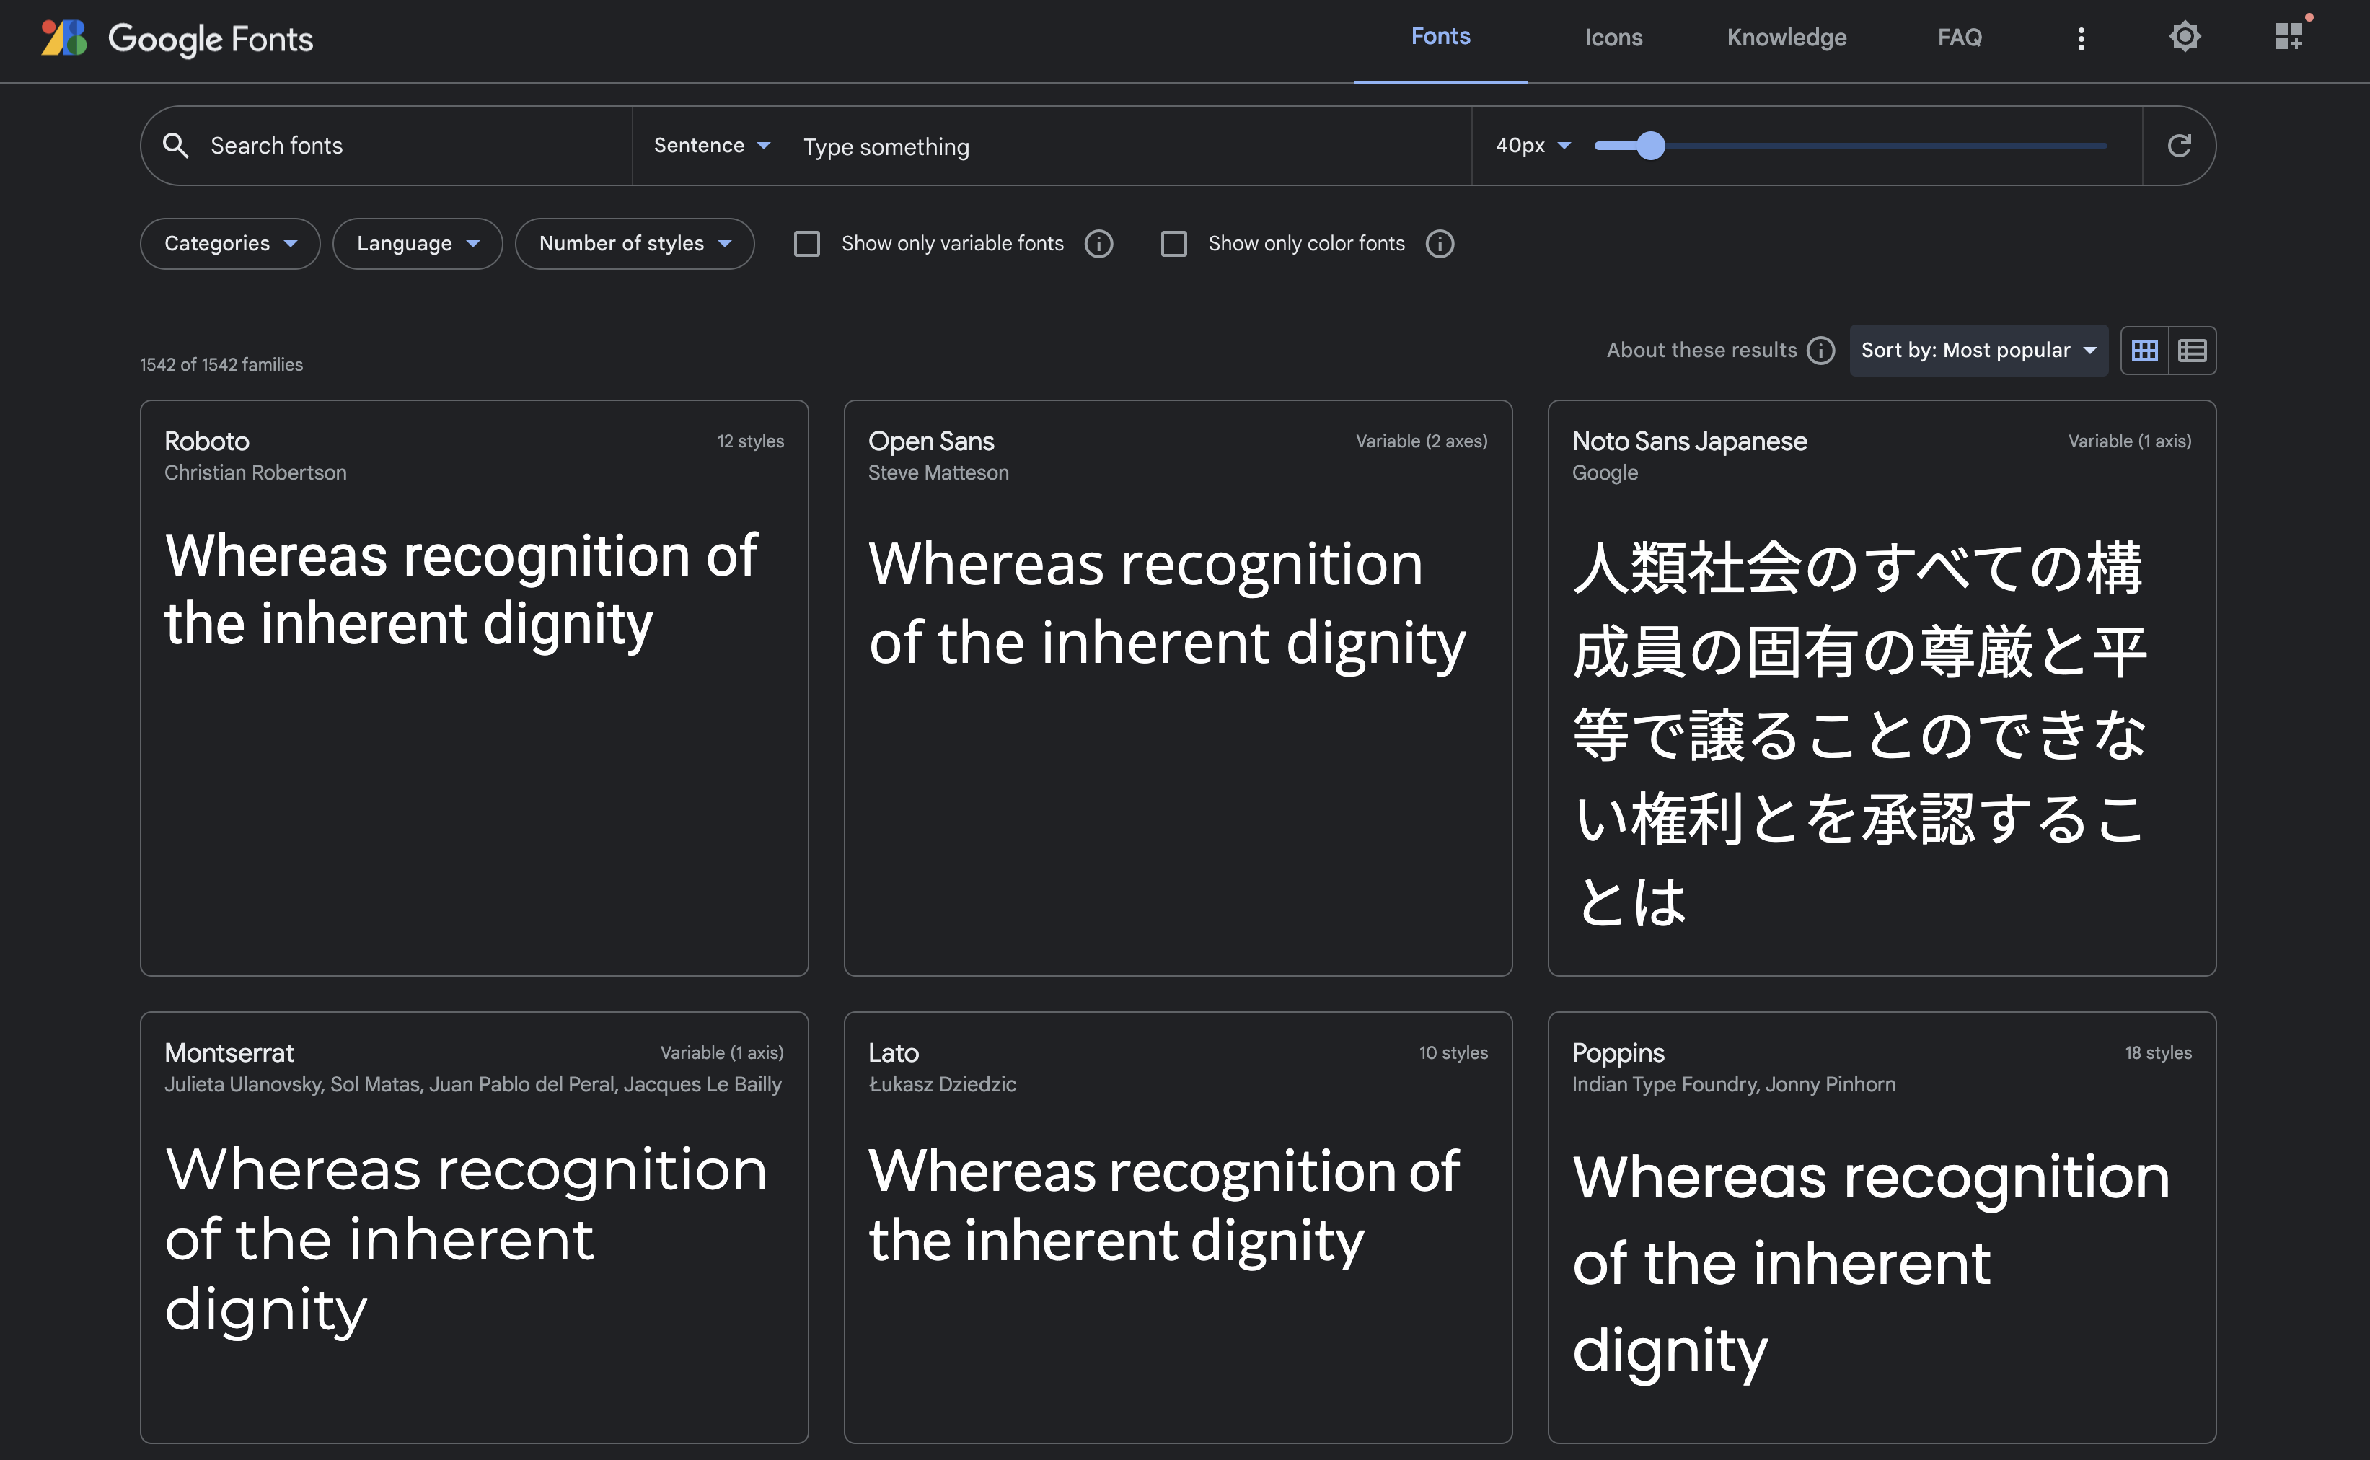
Task: Click the reset refresh arrow icon
Action: click(2179, 146)
